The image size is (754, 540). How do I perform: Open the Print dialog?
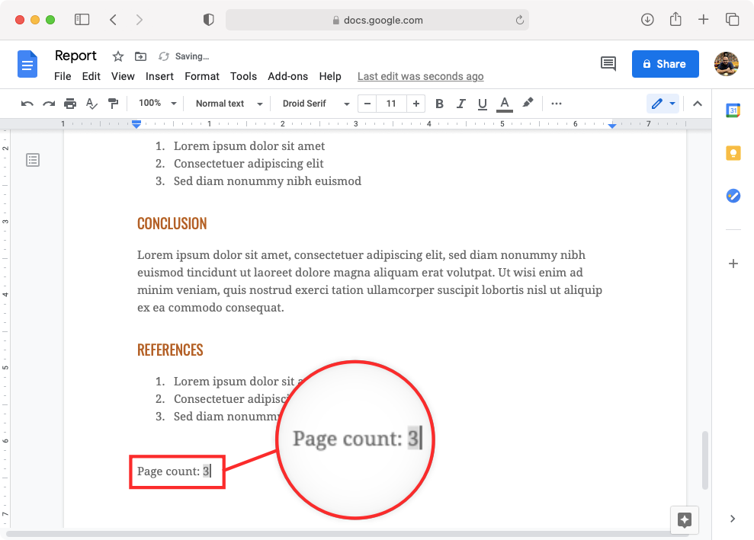(x=69, y=103)
